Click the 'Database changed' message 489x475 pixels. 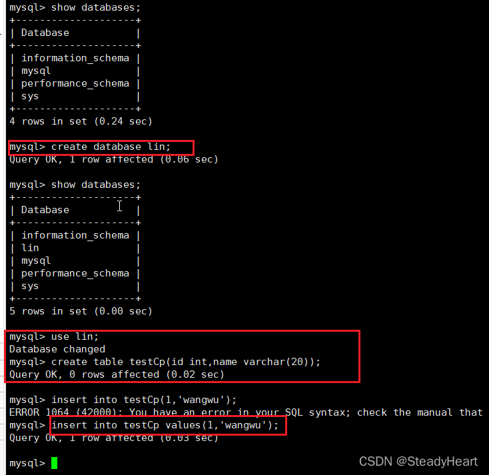(57, 349)
